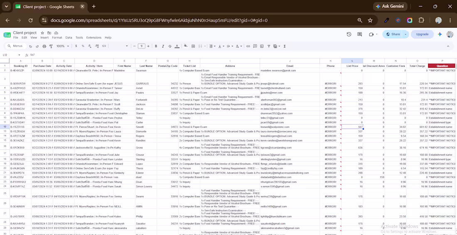Undo the last action in toolbar
The image size is (457, 235).
pyautogui.click(x=30, y=46)
